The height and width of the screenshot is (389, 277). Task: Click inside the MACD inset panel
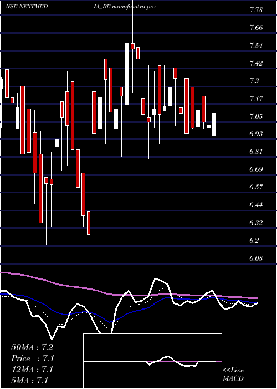(152, 361)
